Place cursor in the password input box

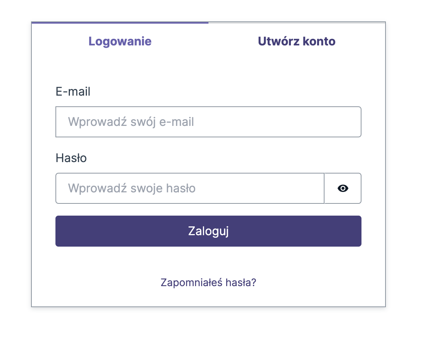[x=190, y=188]
